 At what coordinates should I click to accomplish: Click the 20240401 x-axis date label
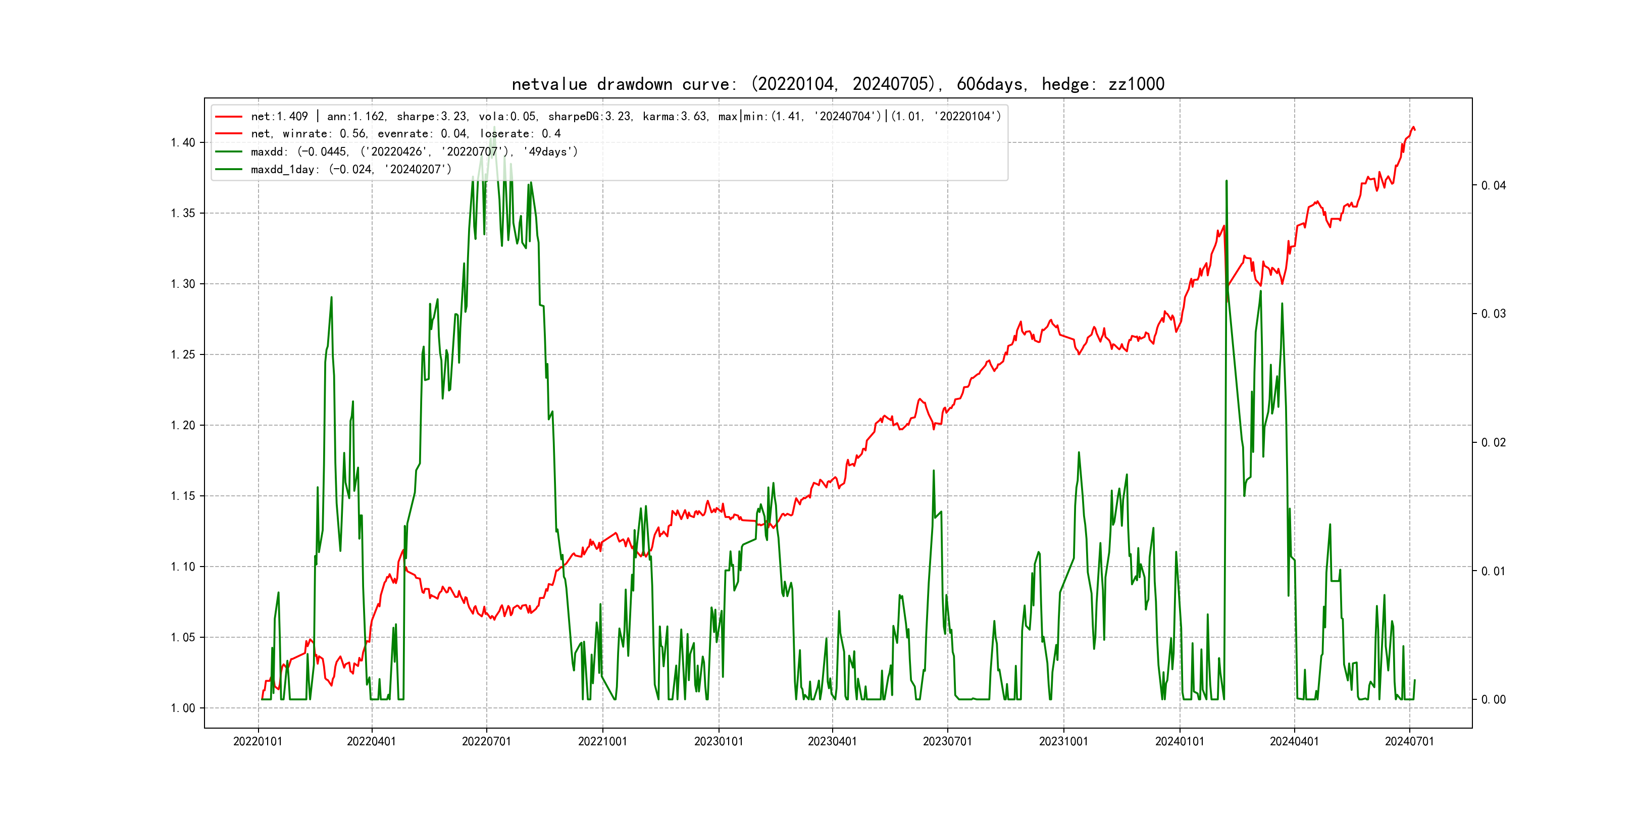[x=1294, y=741]
